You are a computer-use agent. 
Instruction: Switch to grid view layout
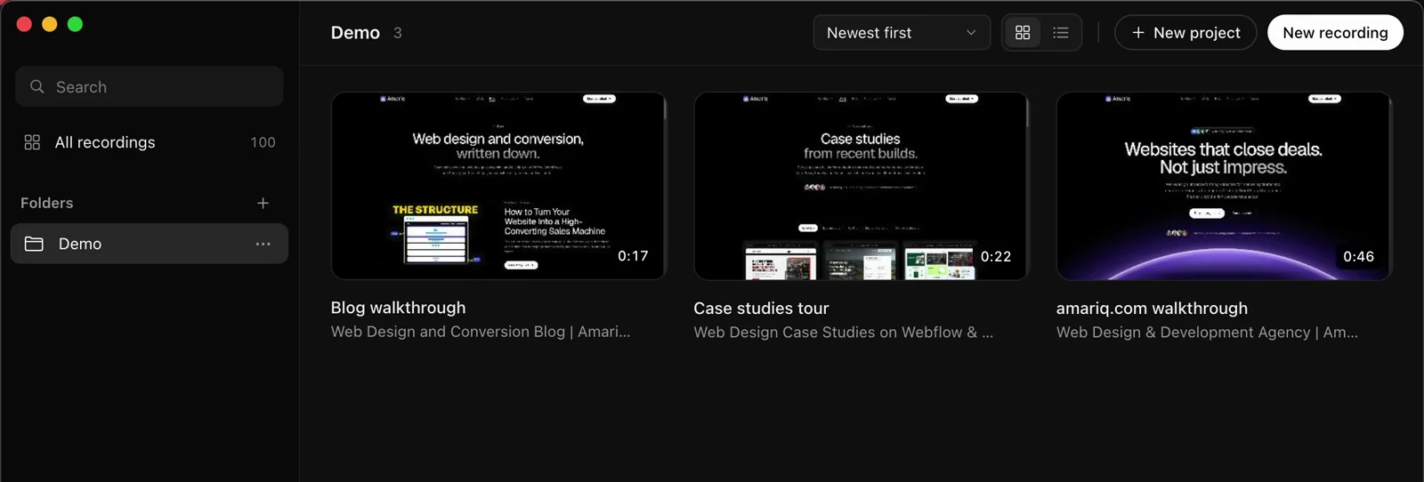tap(1023, 33)
